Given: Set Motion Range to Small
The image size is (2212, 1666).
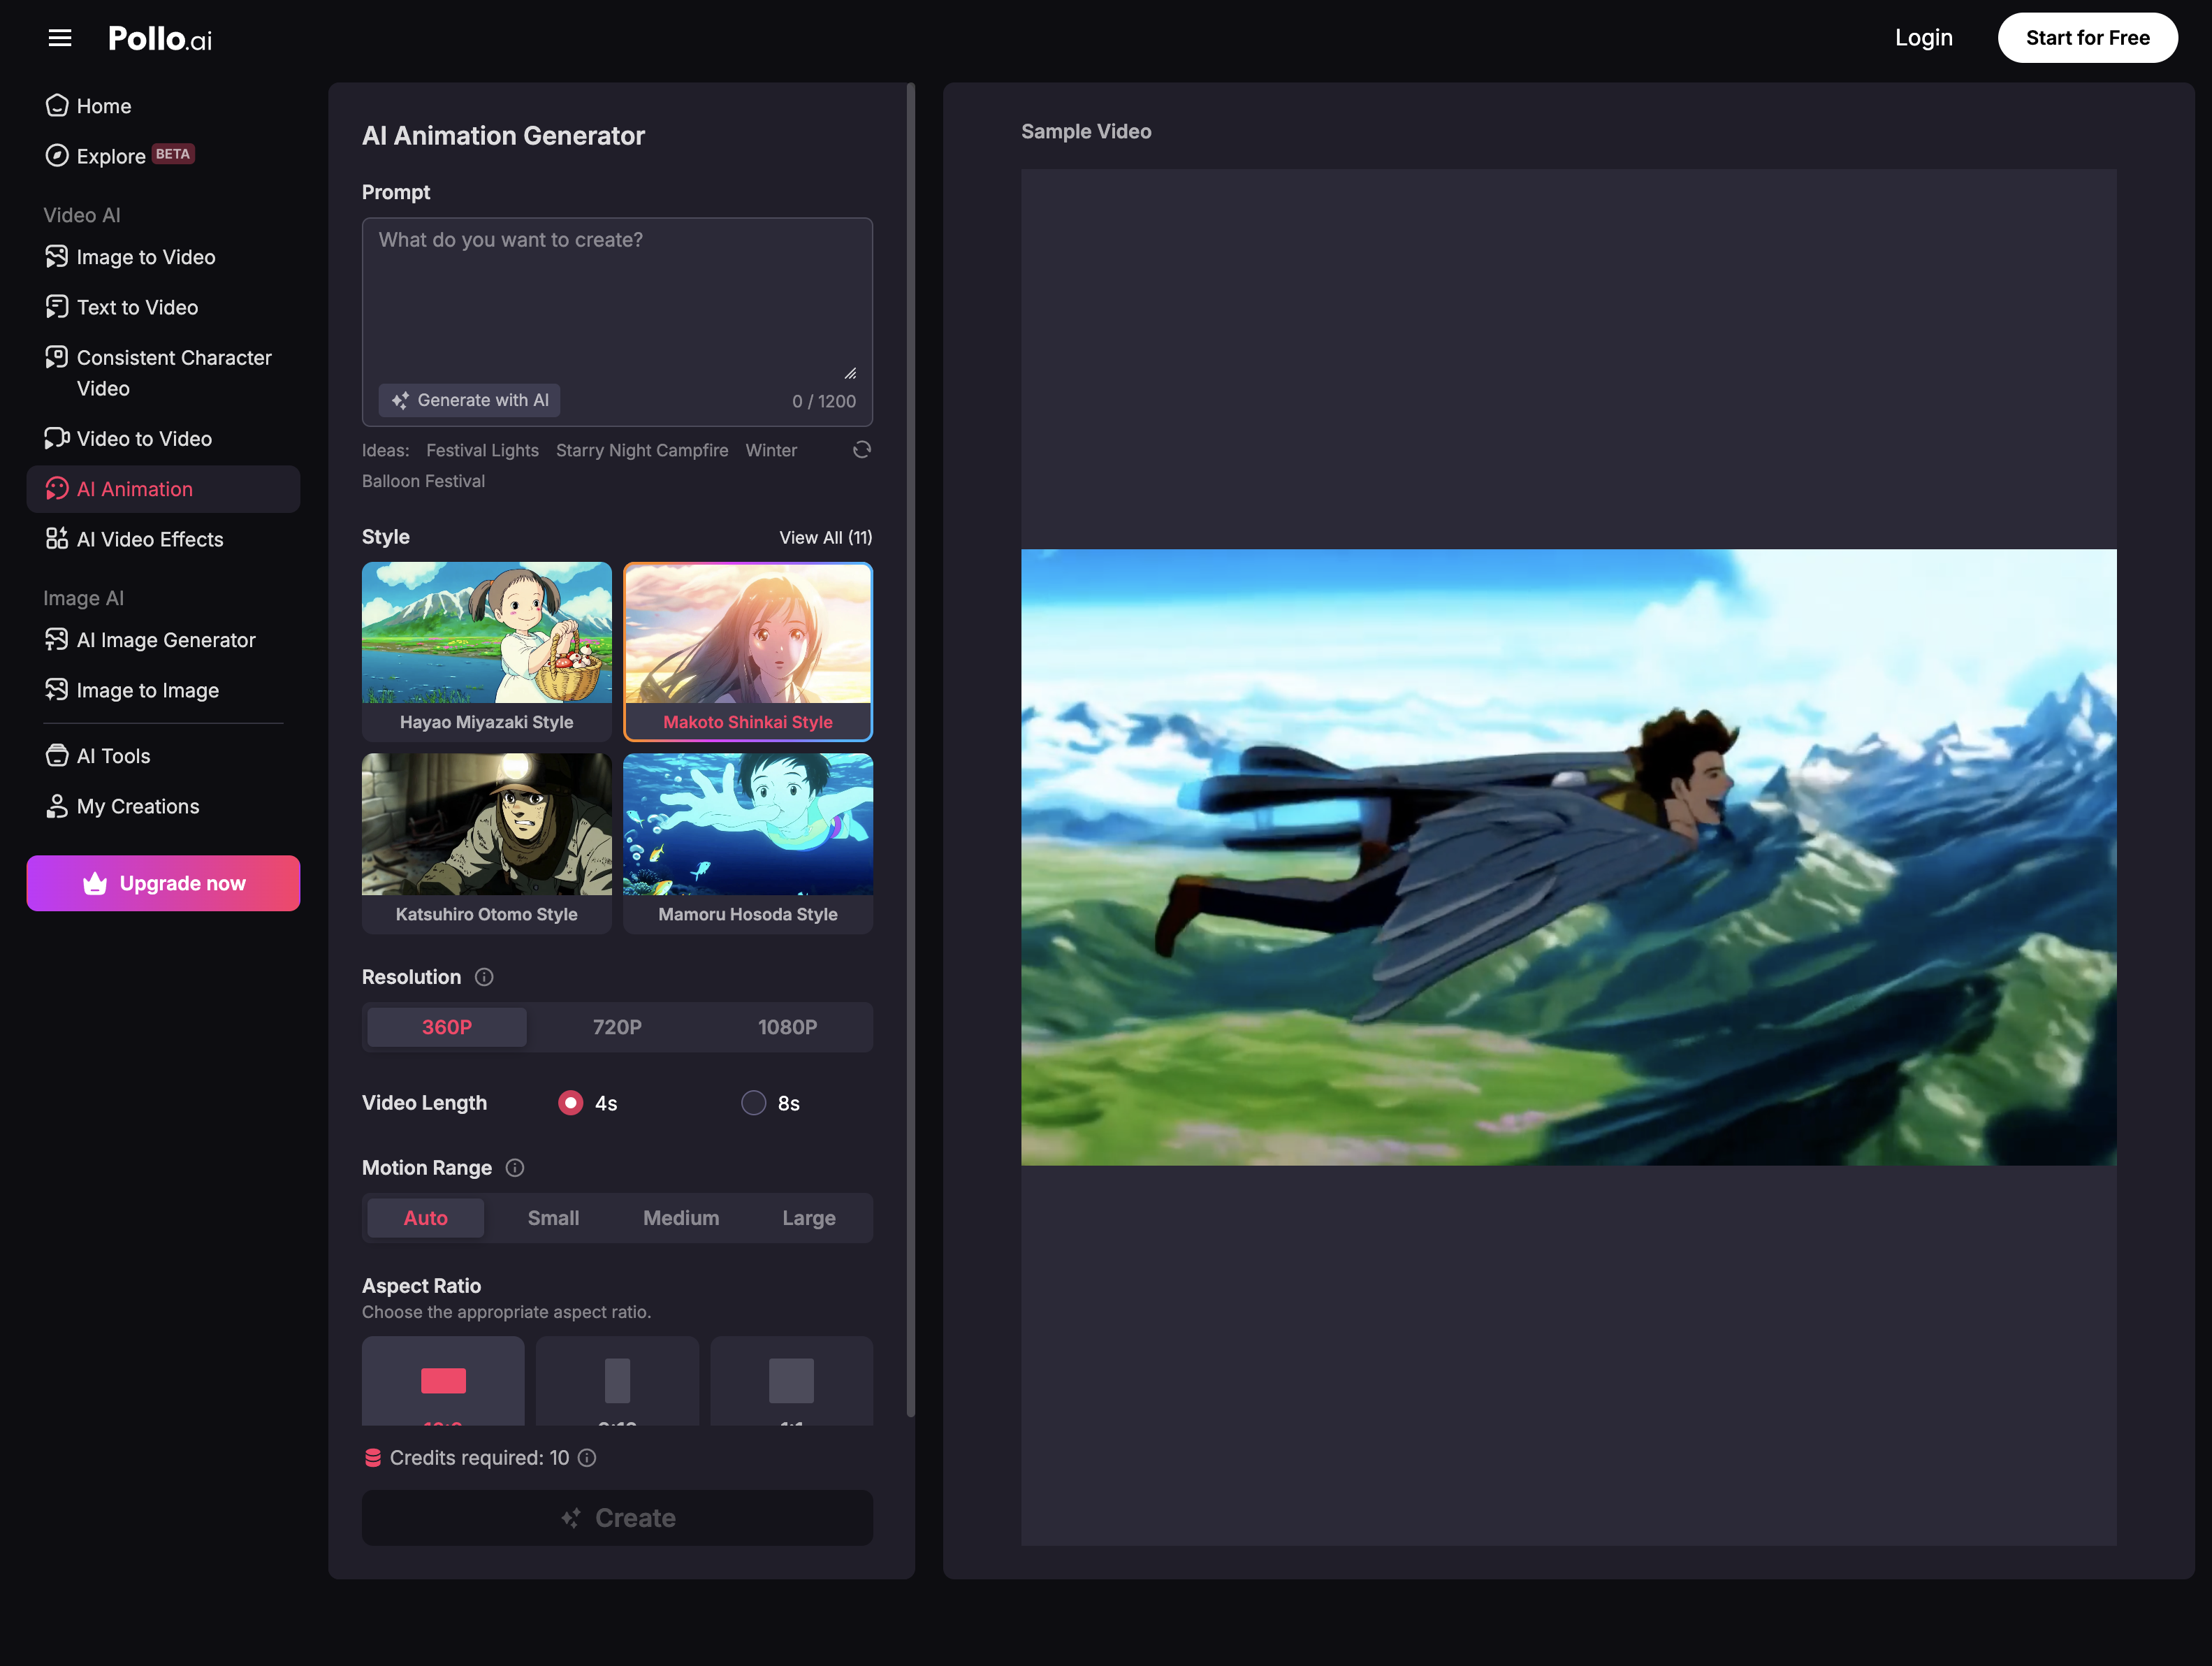Looking at the screenshot, I should click(x=553, y=1218).
